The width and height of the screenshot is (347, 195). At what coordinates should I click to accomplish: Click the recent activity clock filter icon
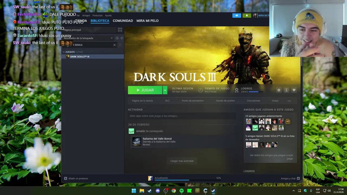tap(117, 38)
